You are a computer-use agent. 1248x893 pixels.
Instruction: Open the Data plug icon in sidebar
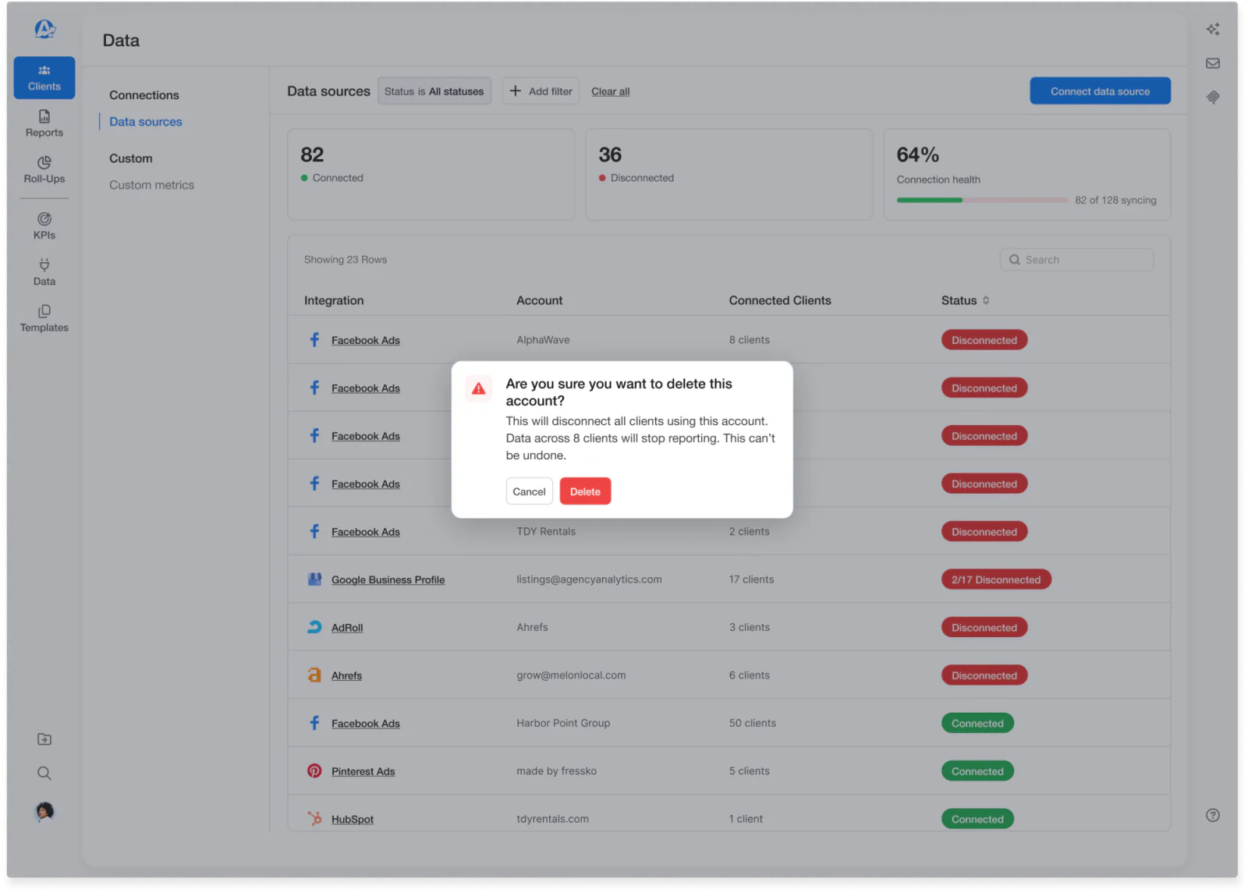tap(44, 272)
